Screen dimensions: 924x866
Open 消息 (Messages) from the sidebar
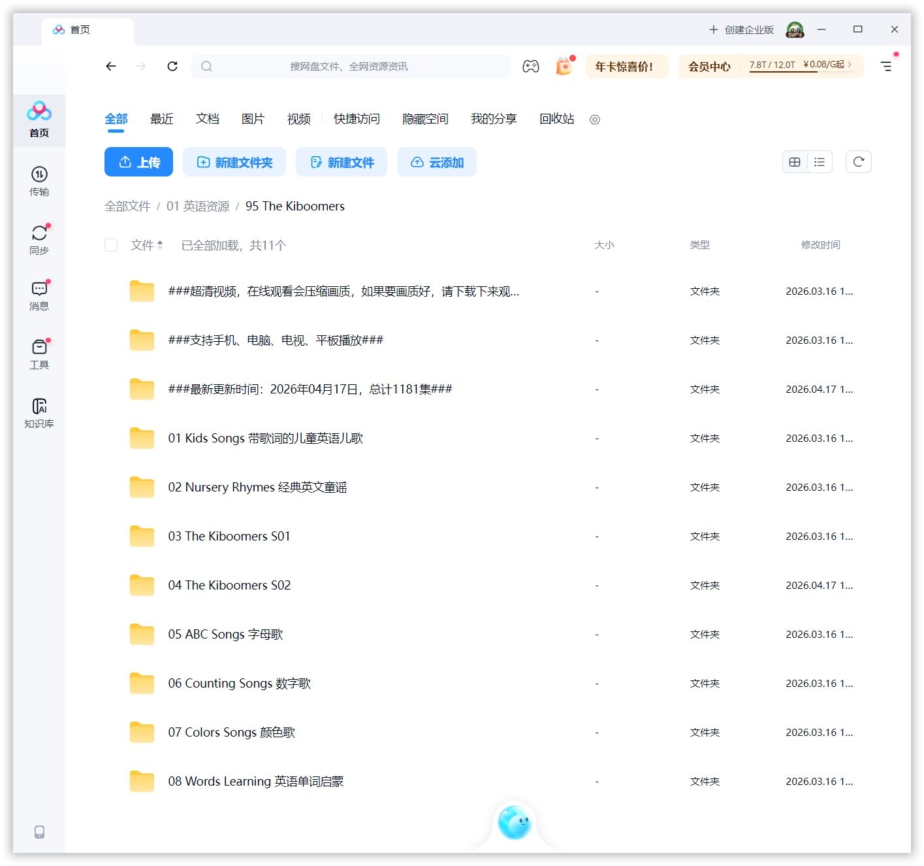[39, 295]
